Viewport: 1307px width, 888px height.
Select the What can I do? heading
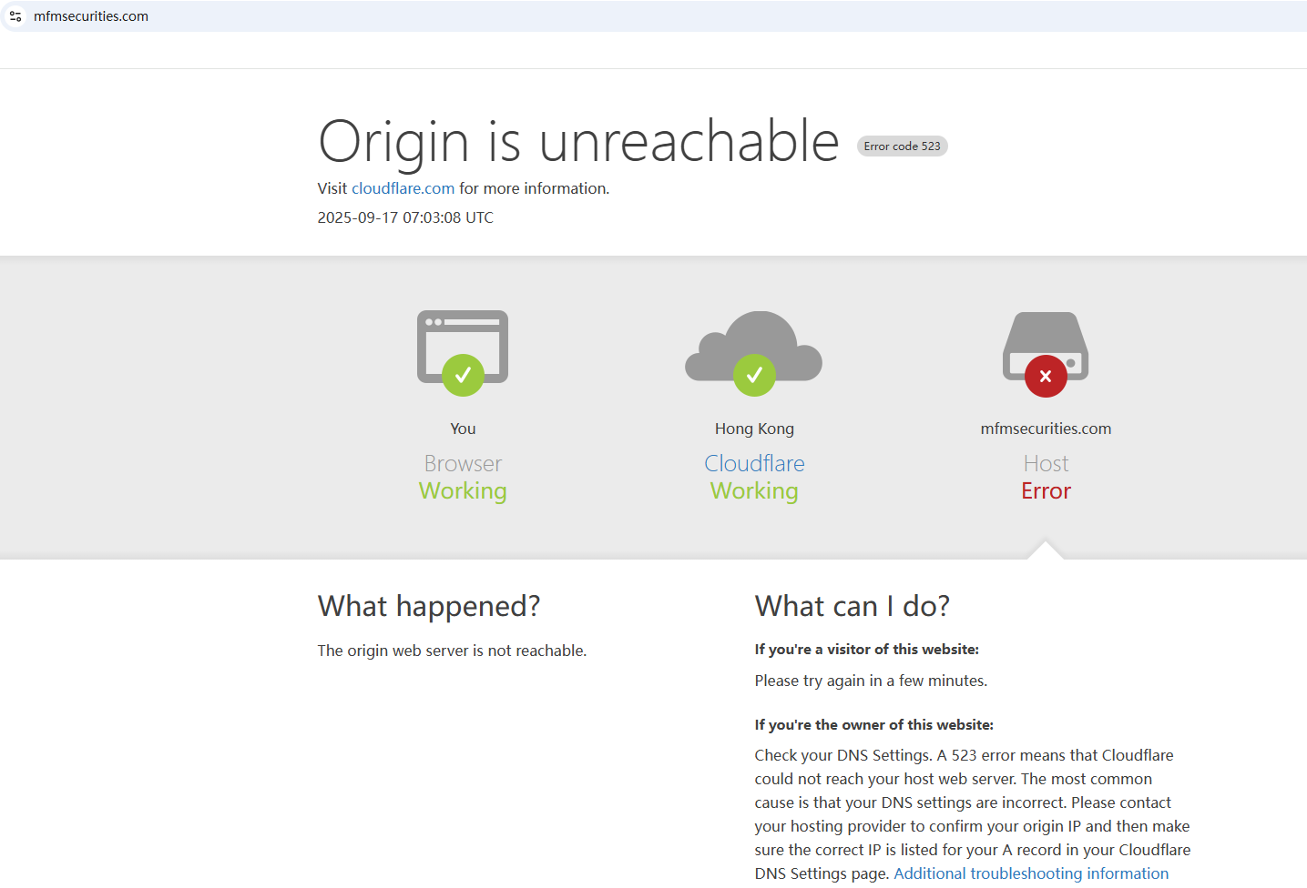click(x=853, y=606)
